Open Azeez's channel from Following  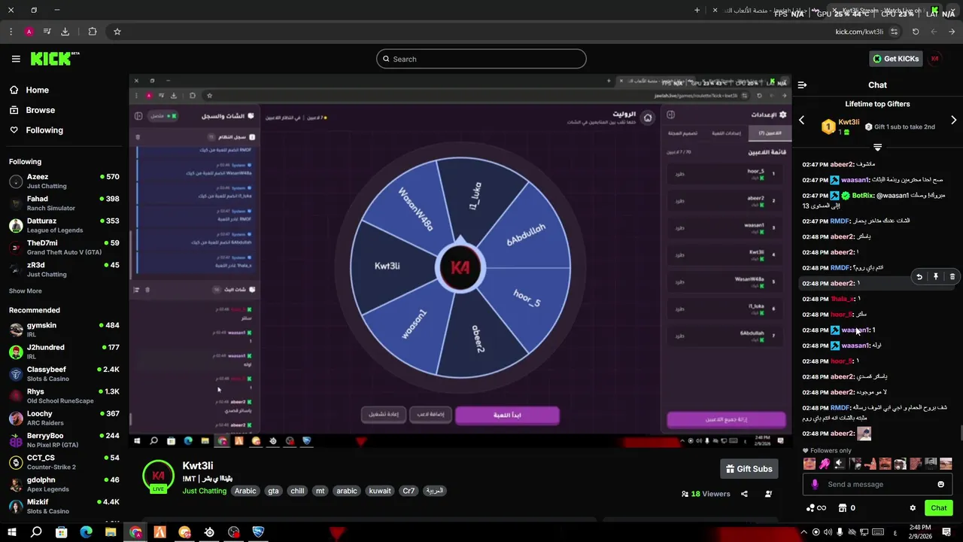[64, 181]
